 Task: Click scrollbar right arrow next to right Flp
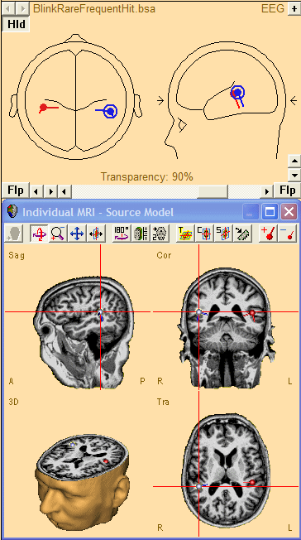(x=266, y=190)
